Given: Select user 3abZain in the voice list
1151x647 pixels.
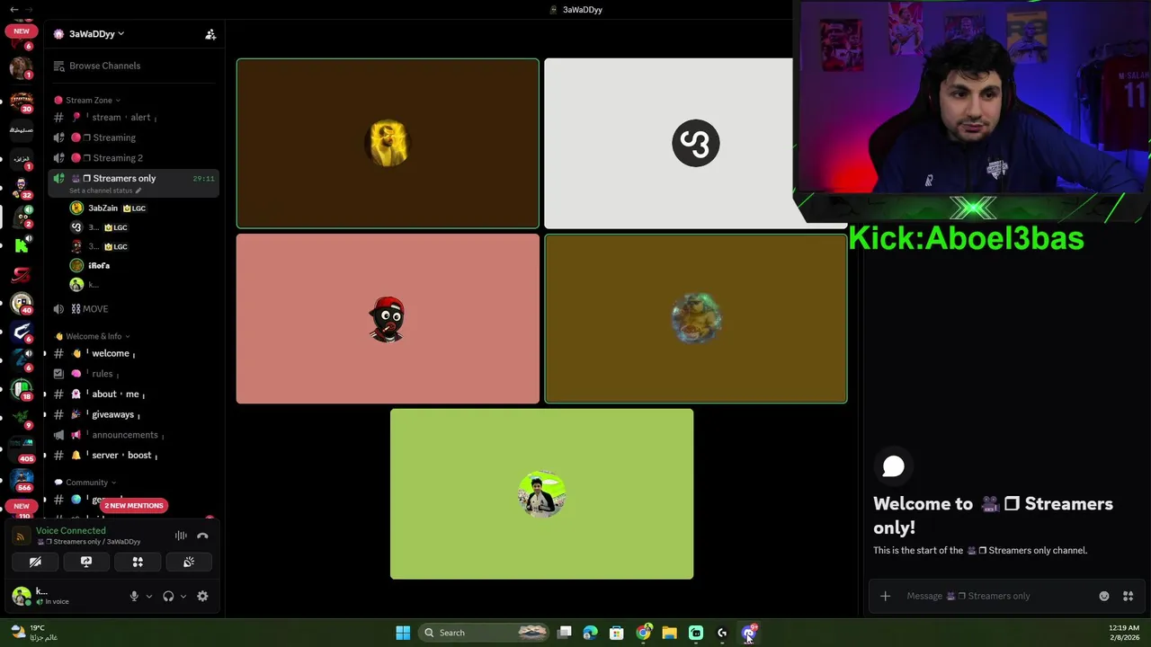Looking at the screenshot, I should (103, 208).
